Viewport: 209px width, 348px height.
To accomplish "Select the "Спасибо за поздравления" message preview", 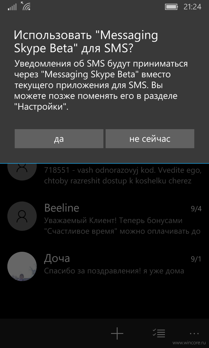I will [x=114, y=271].
